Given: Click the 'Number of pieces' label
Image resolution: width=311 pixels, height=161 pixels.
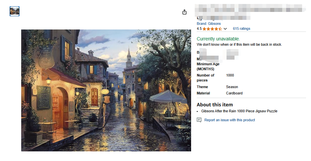Looking at the screenshot, I should coord(205,78).
